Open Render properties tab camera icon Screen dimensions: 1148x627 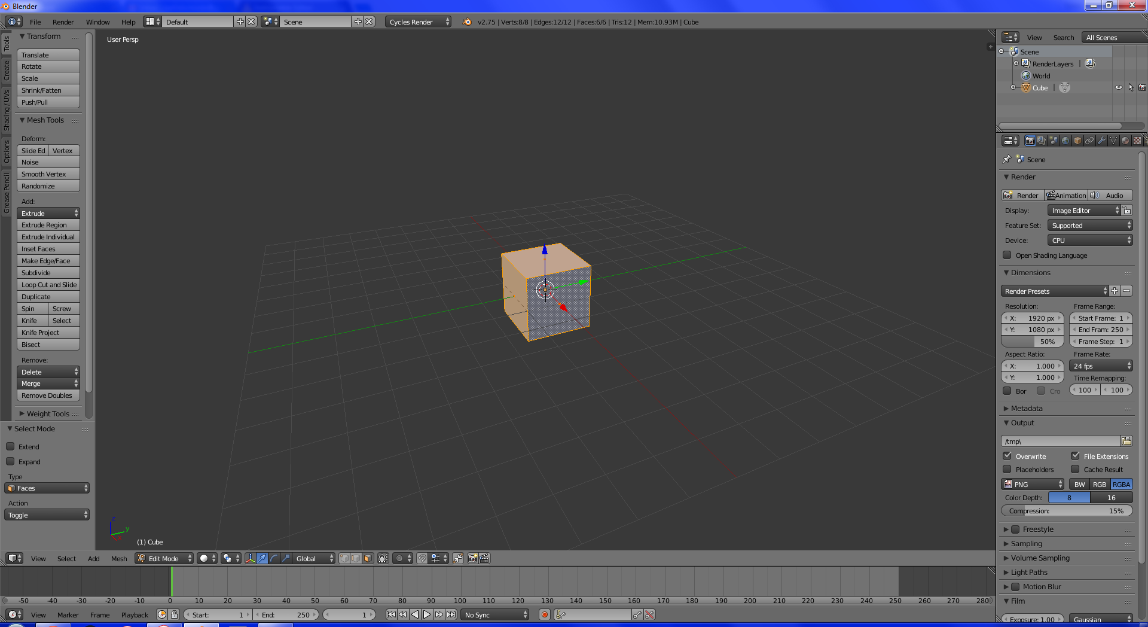pos(1030,141)
